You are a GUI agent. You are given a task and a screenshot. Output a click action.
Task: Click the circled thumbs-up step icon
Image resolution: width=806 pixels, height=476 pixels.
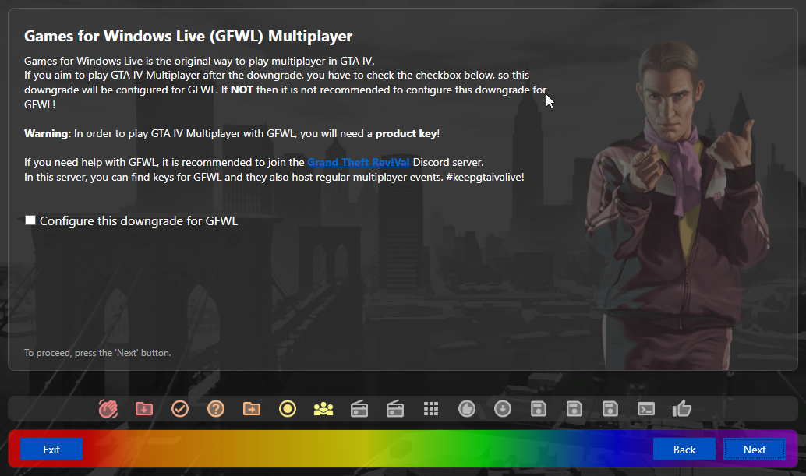[467, 409]
